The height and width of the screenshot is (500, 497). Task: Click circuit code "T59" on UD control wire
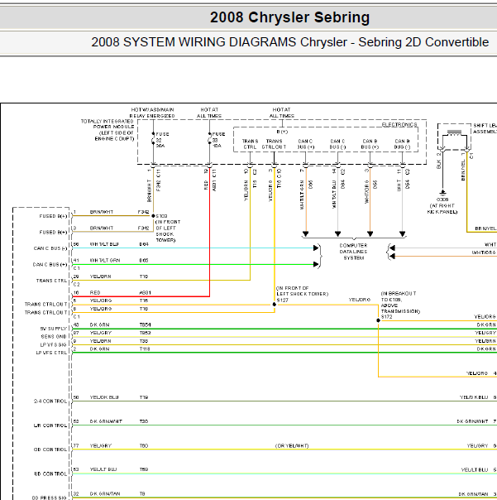click(x=144, y=469)
